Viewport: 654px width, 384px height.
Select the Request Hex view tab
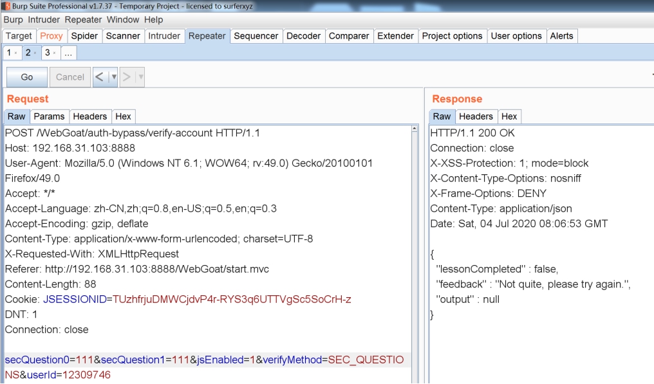click(124, 116)
